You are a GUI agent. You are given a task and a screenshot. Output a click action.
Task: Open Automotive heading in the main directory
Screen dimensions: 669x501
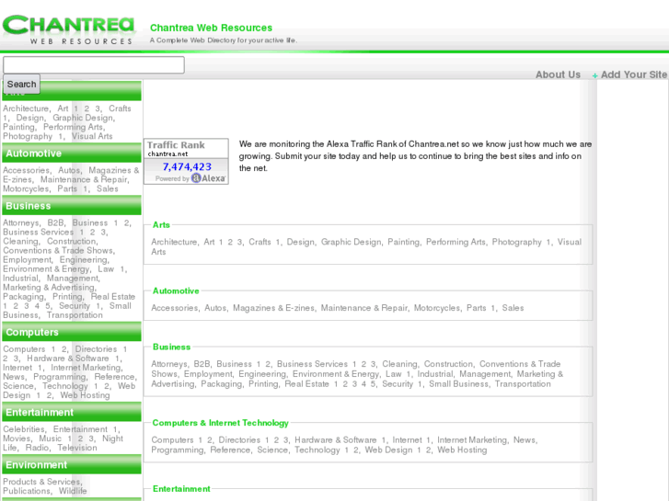(x=176, y=290)
